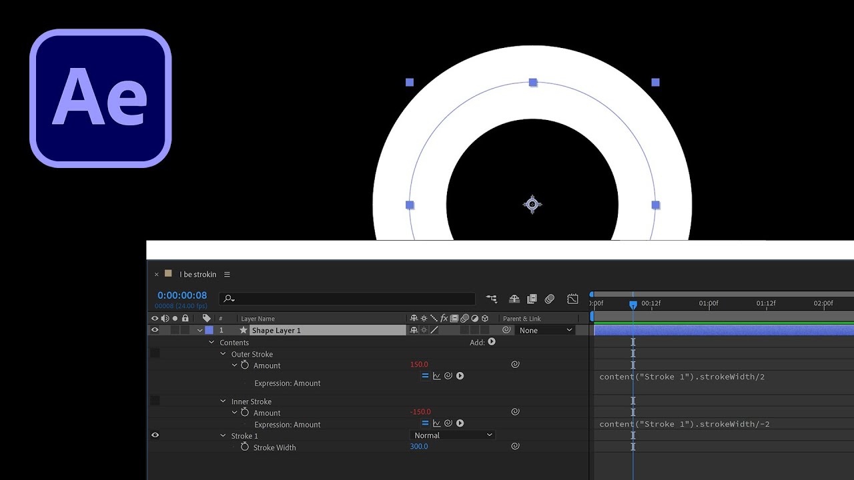Image resolution: width=854 pixels, height=480 pixels.
Task: Toggle Outer Stroke visibility box
Action: pos(155,353)
